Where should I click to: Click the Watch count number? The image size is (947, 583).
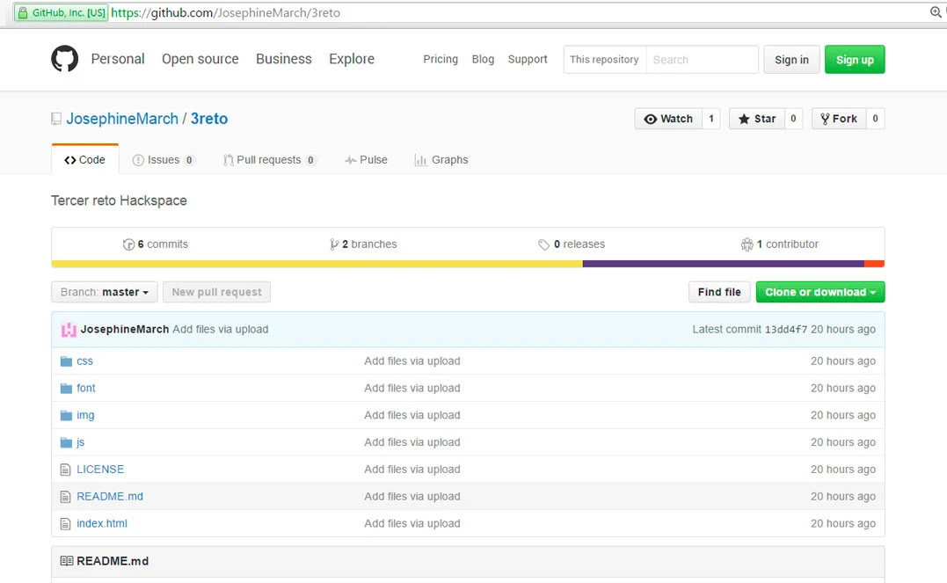coord(710,119)
